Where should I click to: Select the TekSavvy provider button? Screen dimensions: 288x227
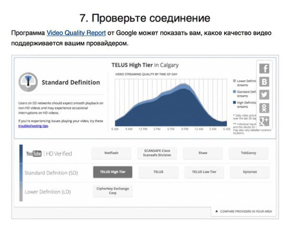249,153
